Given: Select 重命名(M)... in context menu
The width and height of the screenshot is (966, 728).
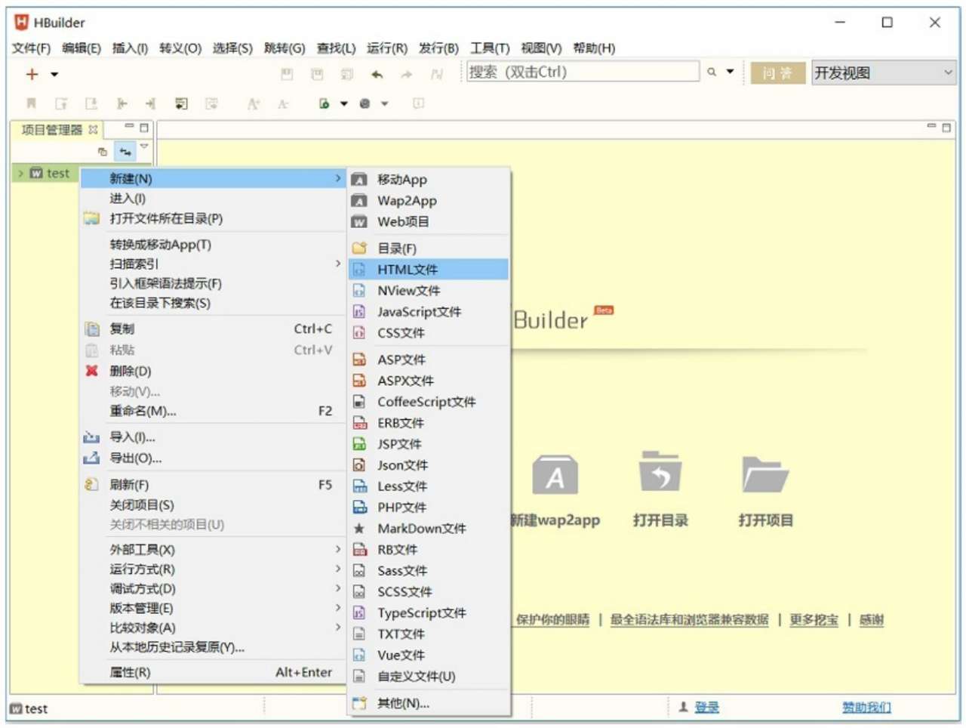Looking at the screenshot, I should click(213, 412).
